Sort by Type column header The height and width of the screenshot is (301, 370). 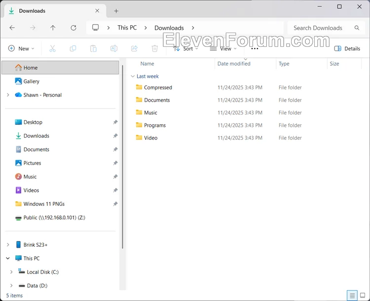point(284,64)
